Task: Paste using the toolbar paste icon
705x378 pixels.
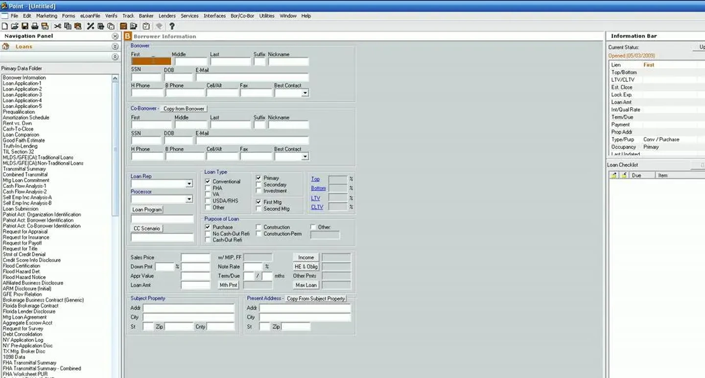Action: click(x=78, y=26)
